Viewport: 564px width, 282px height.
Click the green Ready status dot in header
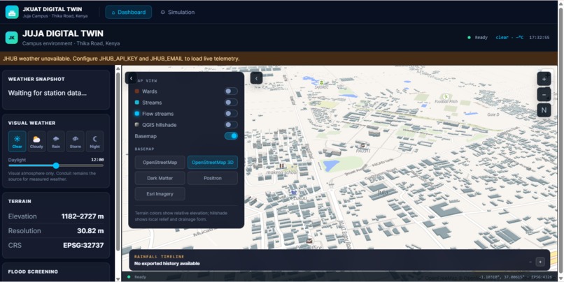pos(469,37)
